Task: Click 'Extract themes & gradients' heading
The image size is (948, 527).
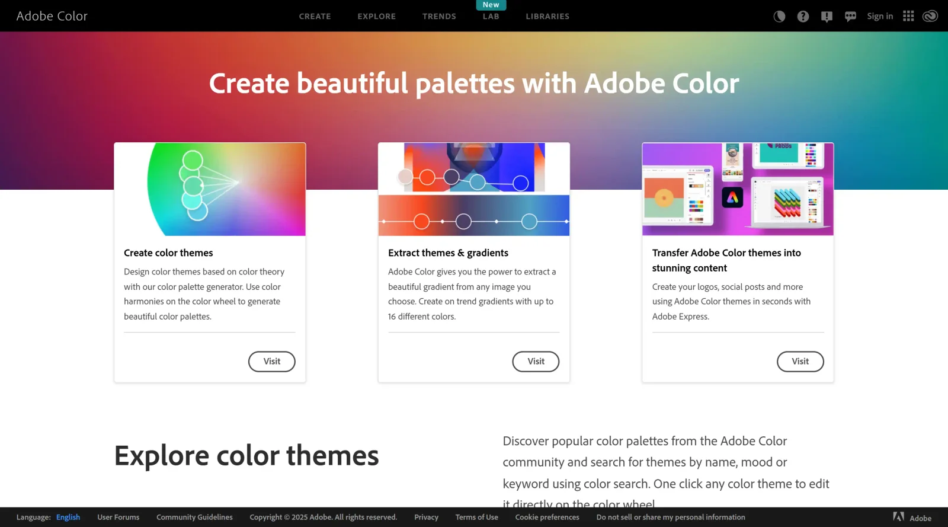Action: [448, 253]
